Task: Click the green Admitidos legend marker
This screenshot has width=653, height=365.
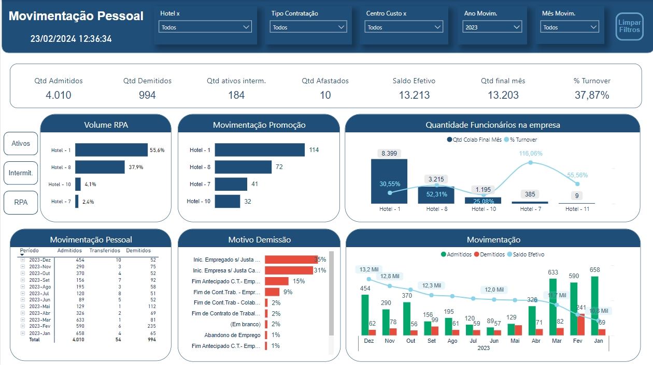Action: click(x=443, y=254)
